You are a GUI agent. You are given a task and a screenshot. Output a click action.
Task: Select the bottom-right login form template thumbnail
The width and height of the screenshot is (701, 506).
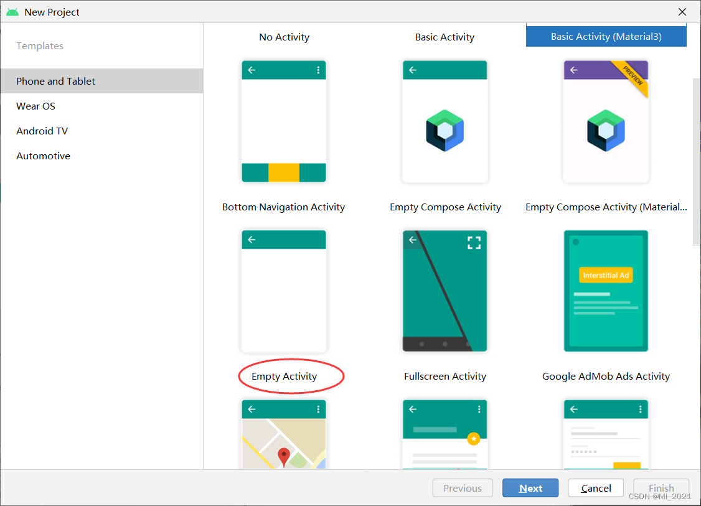pos(606,434)
